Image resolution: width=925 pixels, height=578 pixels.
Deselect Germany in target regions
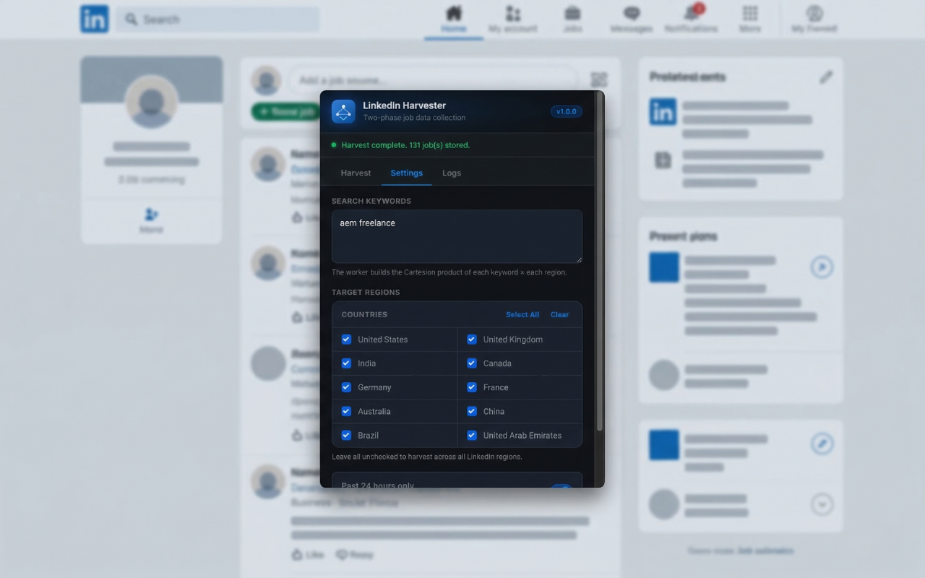click(346, 387)
